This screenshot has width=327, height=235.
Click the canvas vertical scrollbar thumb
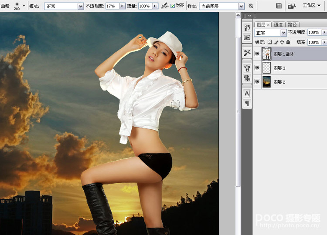coord(238,112)
